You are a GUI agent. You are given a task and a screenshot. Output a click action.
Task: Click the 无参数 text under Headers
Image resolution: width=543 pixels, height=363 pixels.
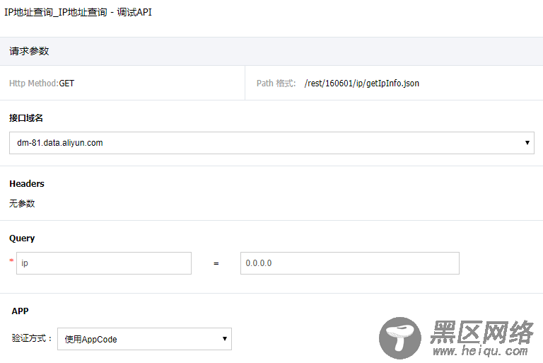tap(22, 203)
